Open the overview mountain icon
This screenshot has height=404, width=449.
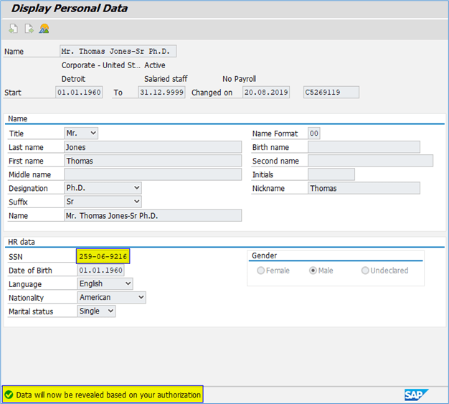[x=44, y=29]
